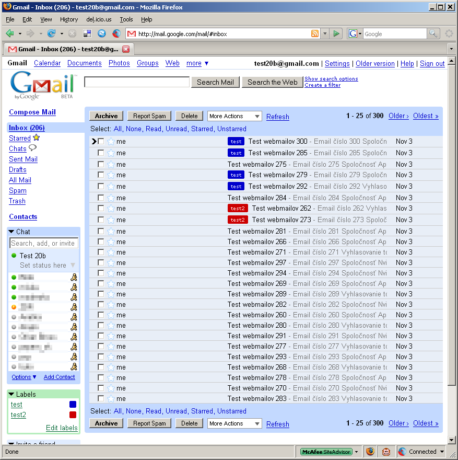The width and height of the screenshot is (458, 460).
Task: Tick the checkbox for Test webmailov 270
Action: coord(101,388)
